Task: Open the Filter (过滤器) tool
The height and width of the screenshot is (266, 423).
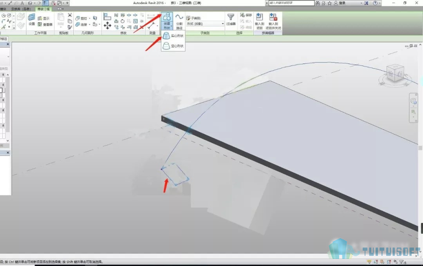Action: point(231,20)
